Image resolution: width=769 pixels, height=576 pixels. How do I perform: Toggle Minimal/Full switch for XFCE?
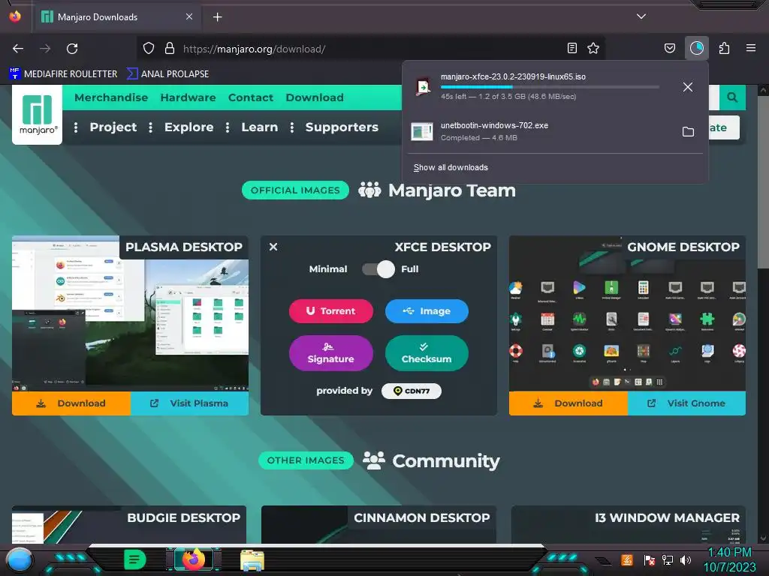[378, 269]
